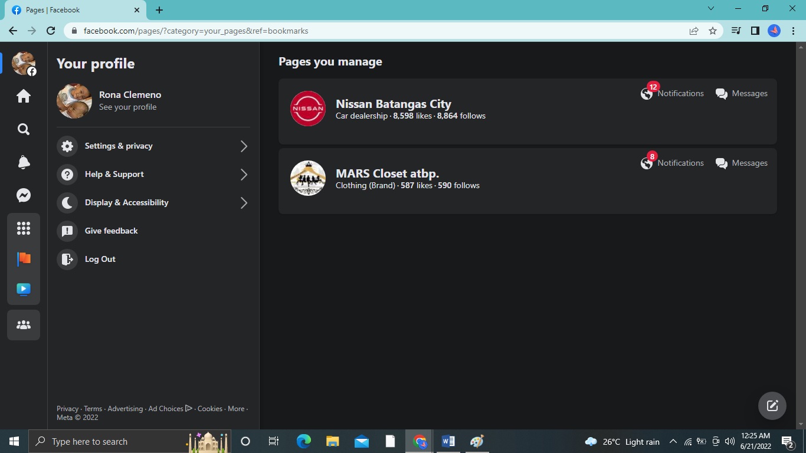806x453 pixels.
Task: Open the Chrome profile avatar button
Action: click(x=774, y=31)
